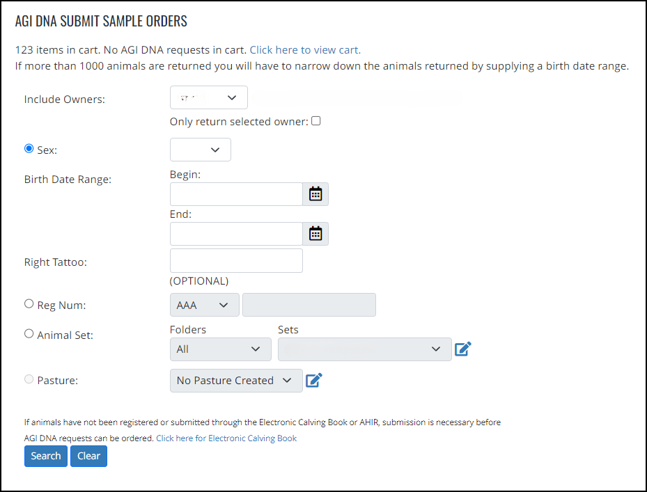647x492 pixels.
Task: Click the edit icon next to Sets dropdown
Action: (x=463, y=349)
